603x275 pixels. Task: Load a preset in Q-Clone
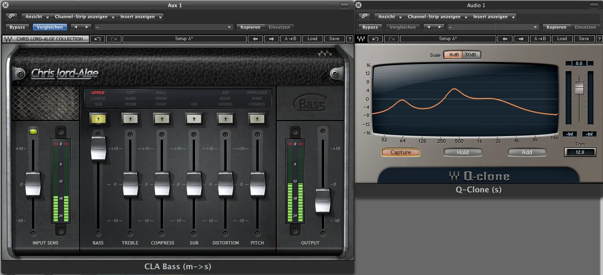click(562, 39)
